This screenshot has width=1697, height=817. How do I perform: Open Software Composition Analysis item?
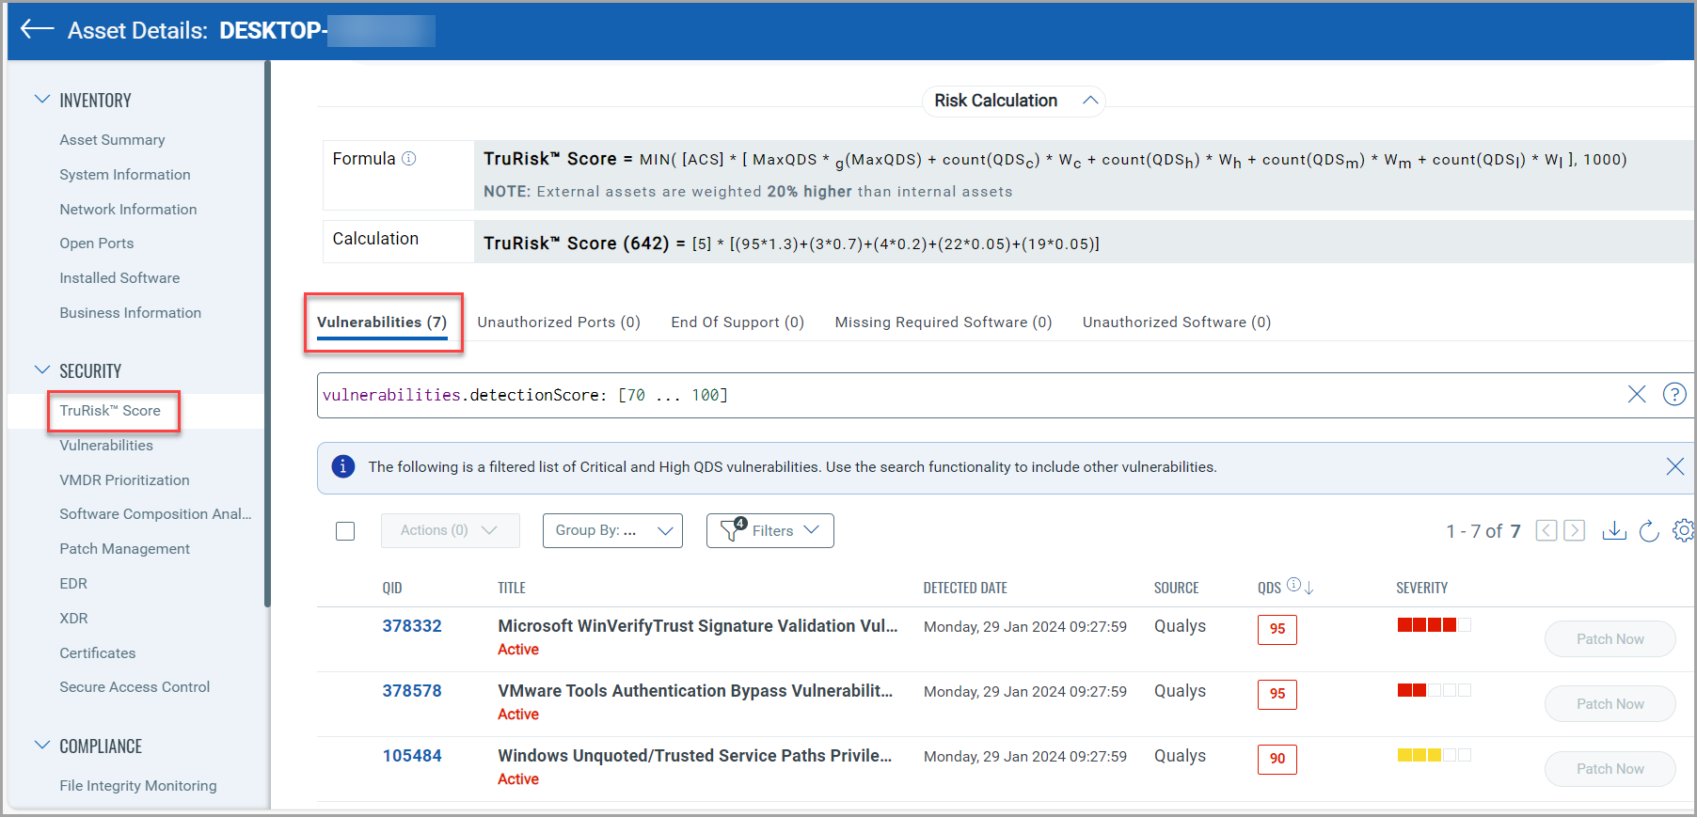click(155, 513)
